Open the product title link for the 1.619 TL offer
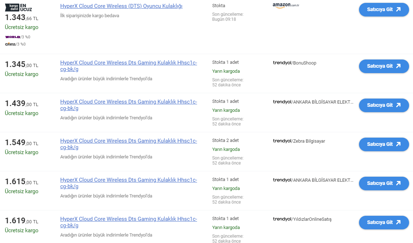Image resolution: width=413 pixels, height=243 pixels. click(x=128, y=219)
